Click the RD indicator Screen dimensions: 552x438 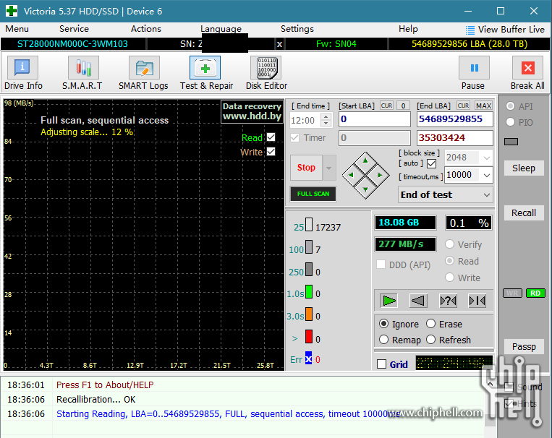(x=535, y=293)
